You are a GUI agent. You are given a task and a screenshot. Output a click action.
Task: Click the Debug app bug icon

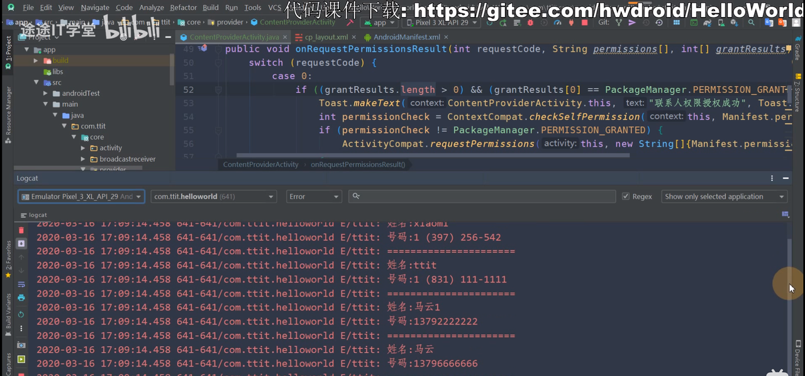click(530, 23)
